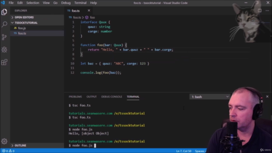Open the Debug view bug icon
272x153 pixels.
click(x=4, y=50)
